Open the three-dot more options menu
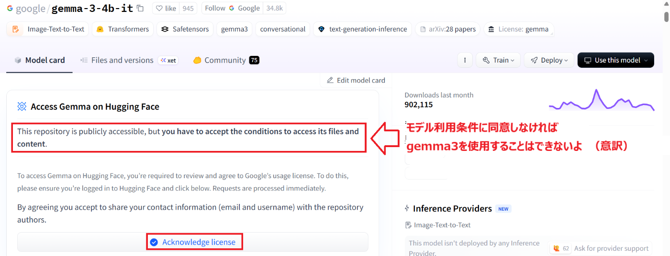Viewport: 670px width, 256px height. coord(465,60)
